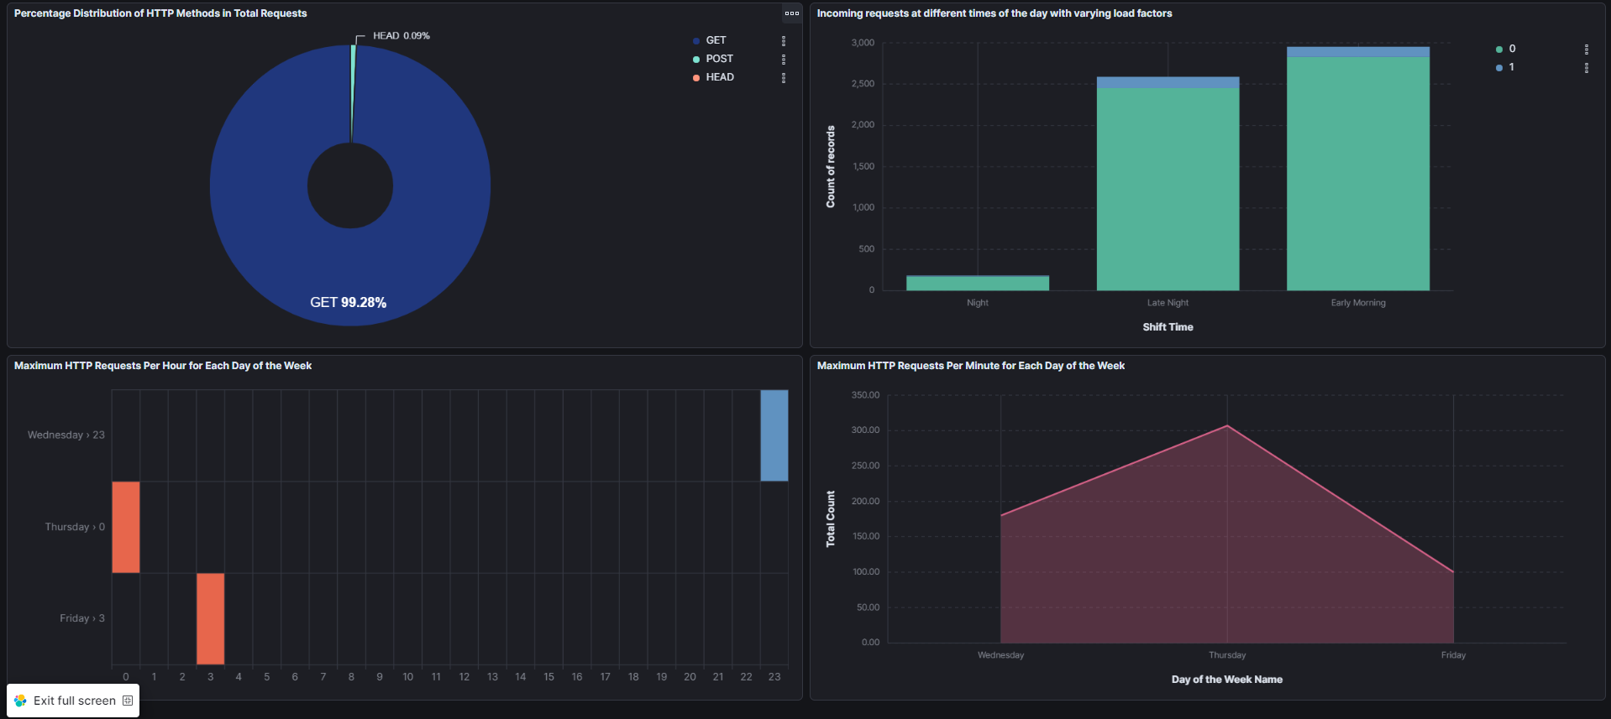Click Wednesday data point on area chart
The width and height of the screenshot is (1611, 719).
point(1001,515)
